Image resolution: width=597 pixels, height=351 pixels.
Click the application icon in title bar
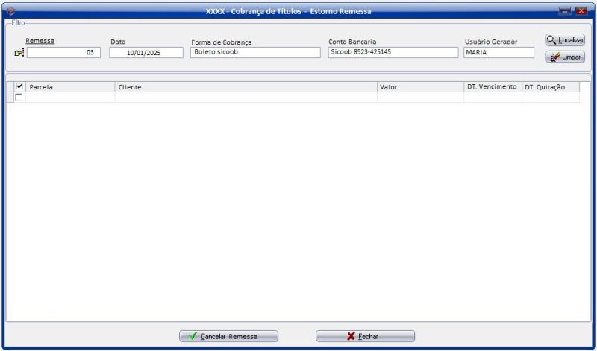pos(10,11)
